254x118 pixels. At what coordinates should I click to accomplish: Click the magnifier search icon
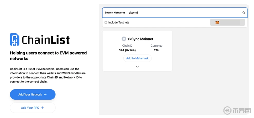[x=244, y=13]
